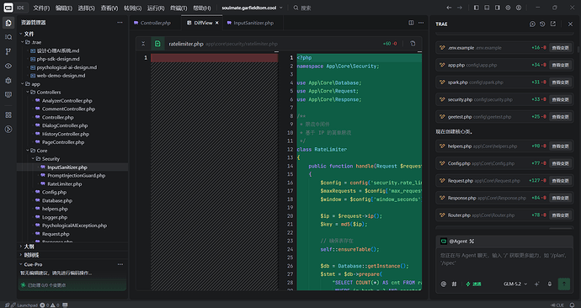The width and height of the screenshot is (581, 308).
Task: Click the voice input microphone icon
Action: [550, 284]
